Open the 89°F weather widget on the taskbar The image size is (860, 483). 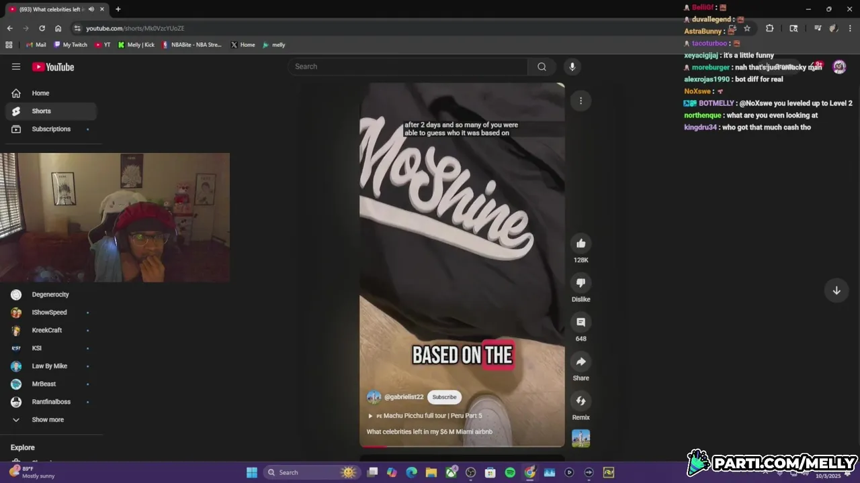(x=32, y=472)
